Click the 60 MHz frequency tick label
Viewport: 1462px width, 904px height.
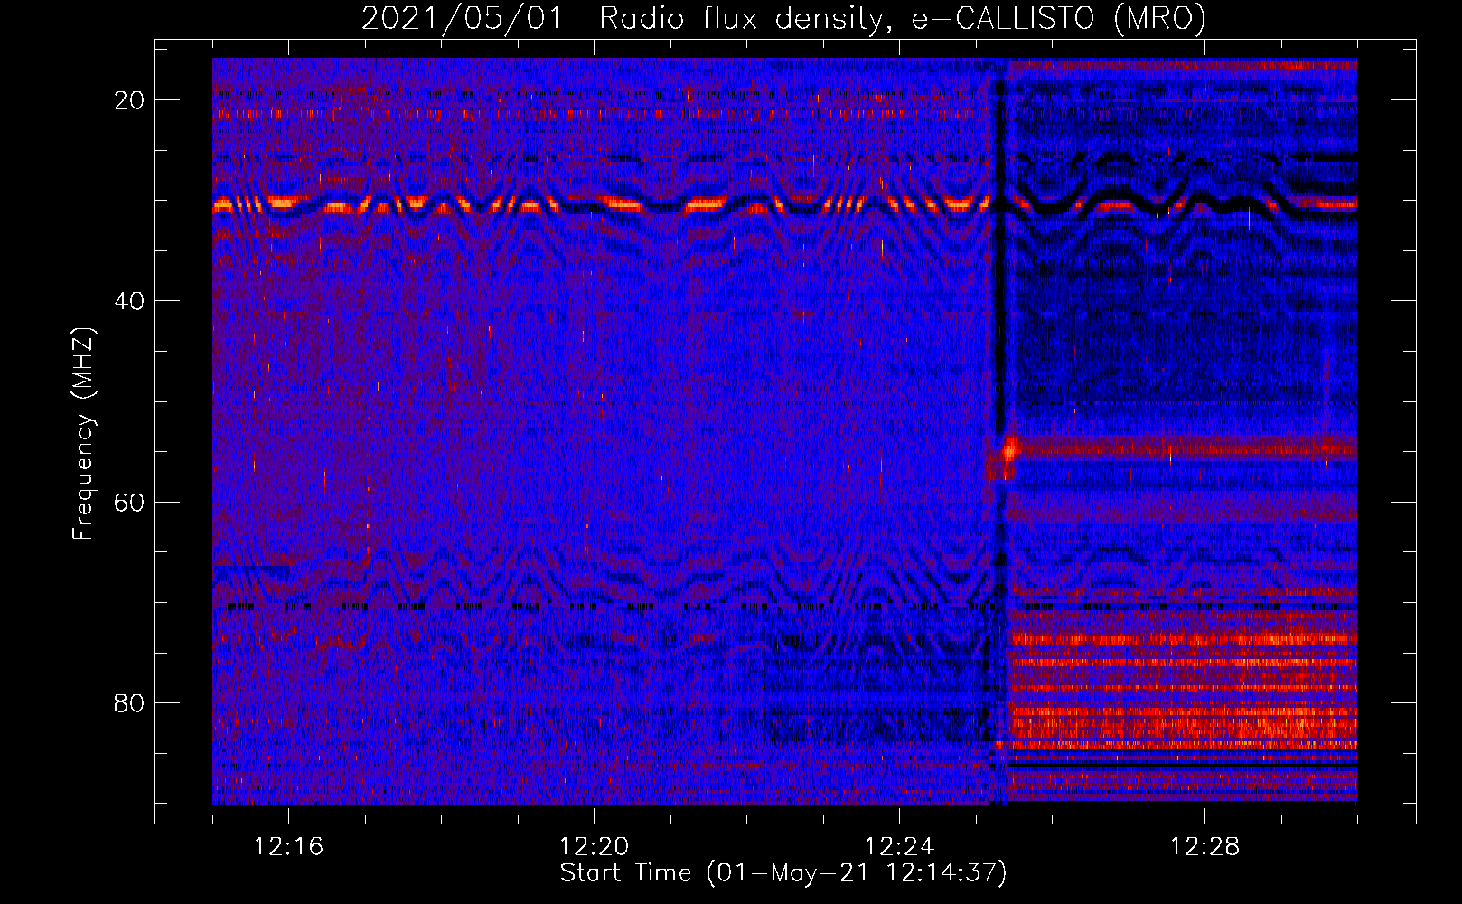pos(129,502)
